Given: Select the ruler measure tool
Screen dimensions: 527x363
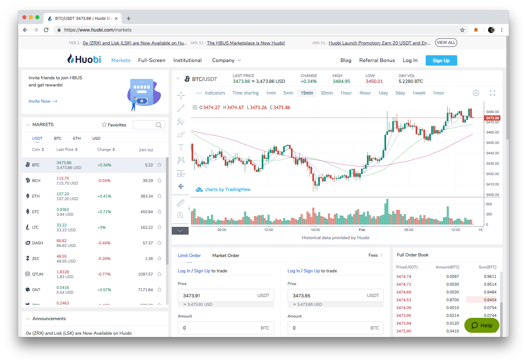Looking at the screenshot, I should click(180, 203).
